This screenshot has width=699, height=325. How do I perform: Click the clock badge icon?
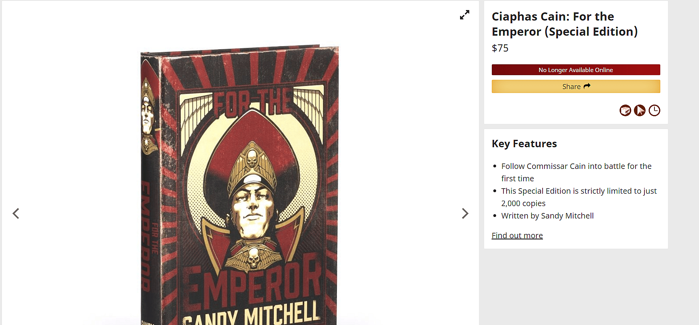coord(654,110)
